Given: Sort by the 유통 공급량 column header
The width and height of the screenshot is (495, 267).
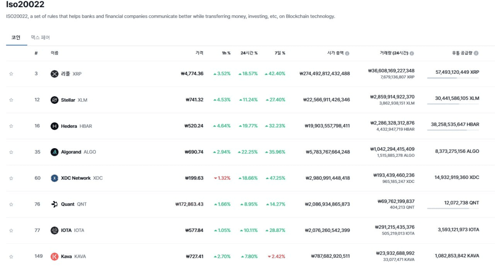Looking at the screenshot, I should click(x=463, y=53).
